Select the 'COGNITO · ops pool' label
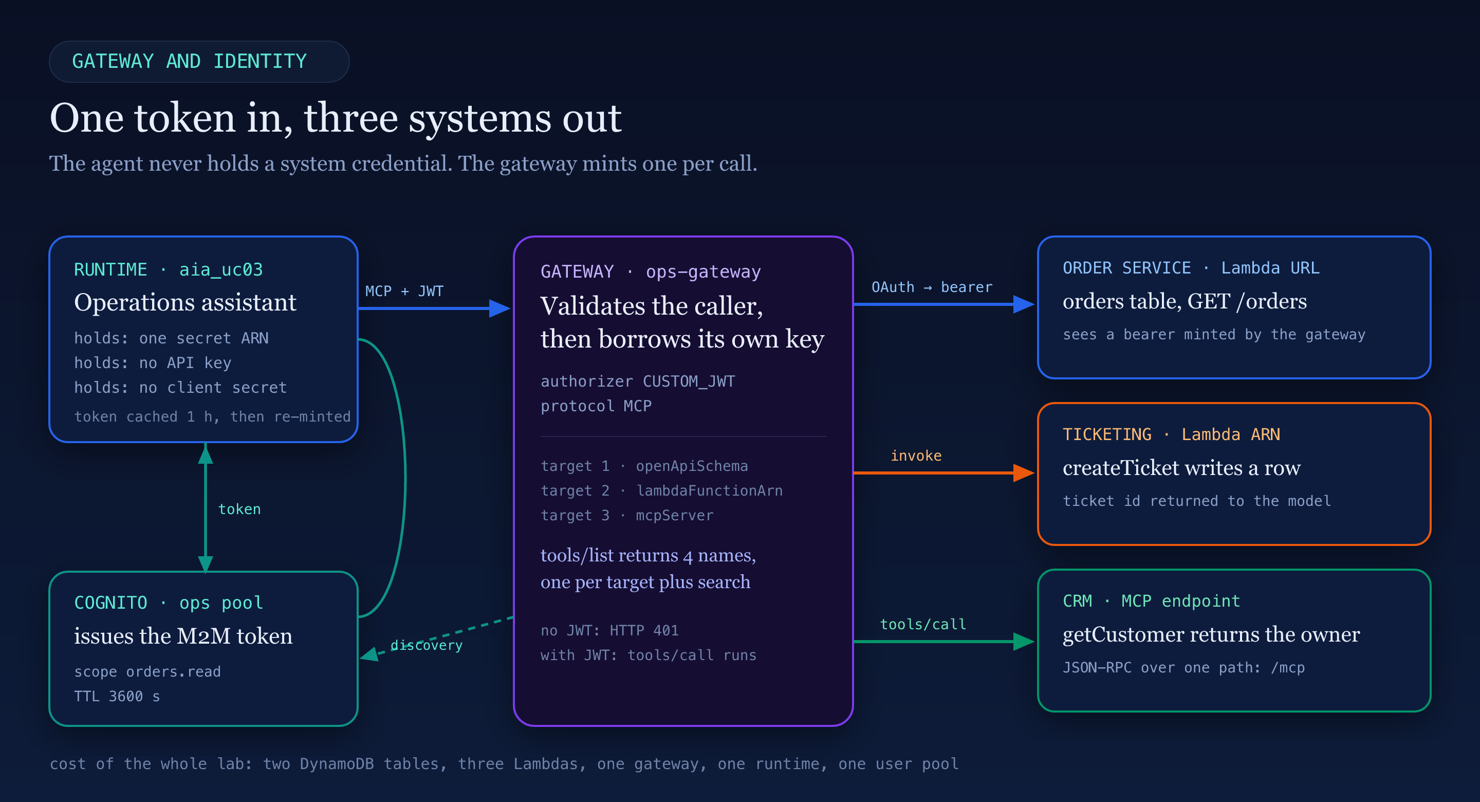Screen dimensions: 1480x802 169,603
